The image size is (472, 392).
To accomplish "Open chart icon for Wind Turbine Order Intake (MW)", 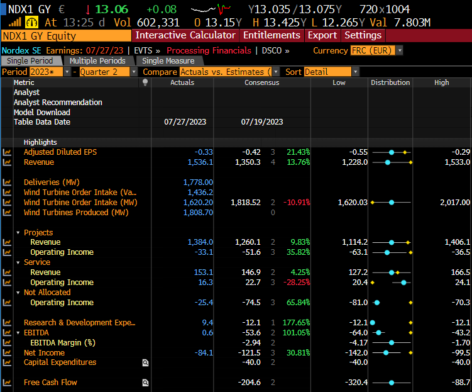I will click(7, 202).
